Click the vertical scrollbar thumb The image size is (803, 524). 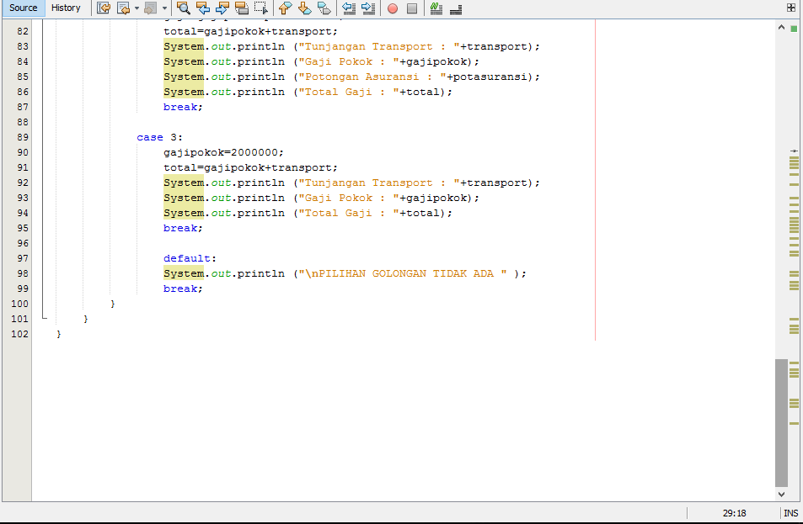(x=781, y=423)
